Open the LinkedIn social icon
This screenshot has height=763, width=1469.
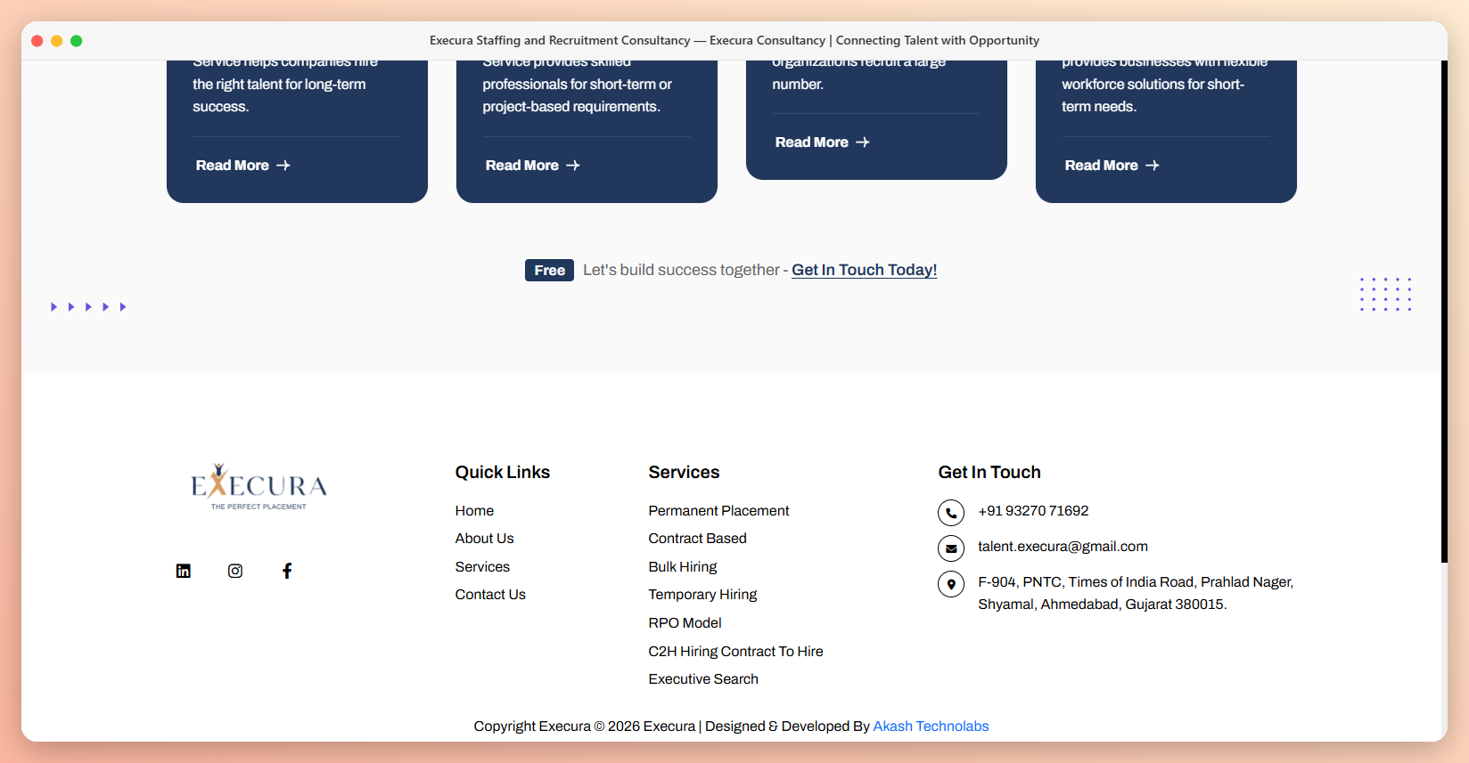(x=184, y=571)
